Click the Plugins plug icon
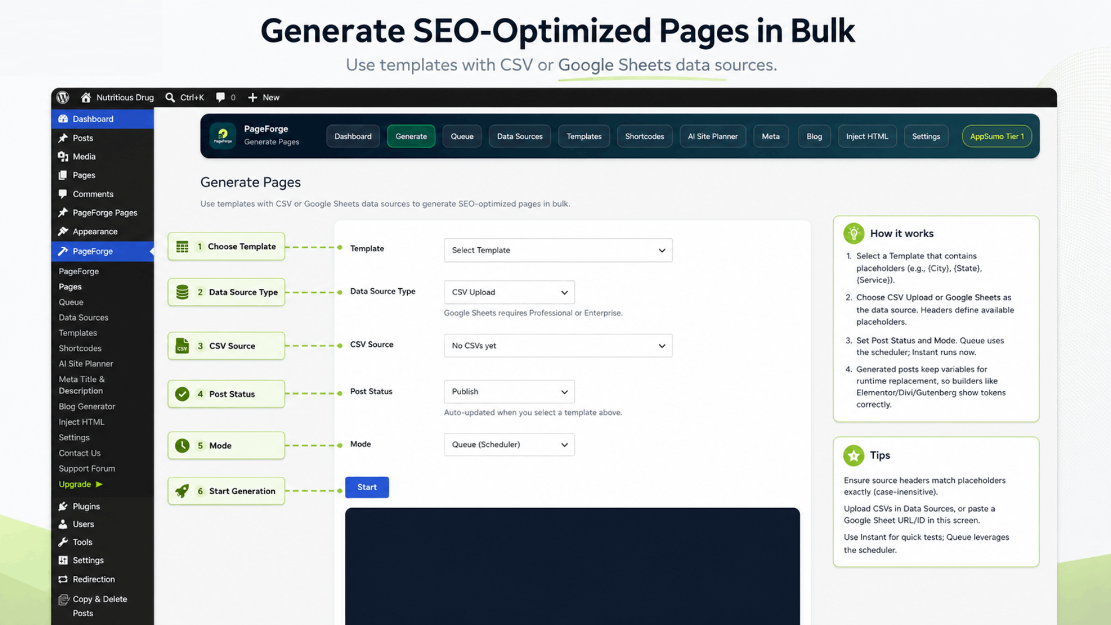This screenshot has width=1111, height=625. tap(63, 506)
